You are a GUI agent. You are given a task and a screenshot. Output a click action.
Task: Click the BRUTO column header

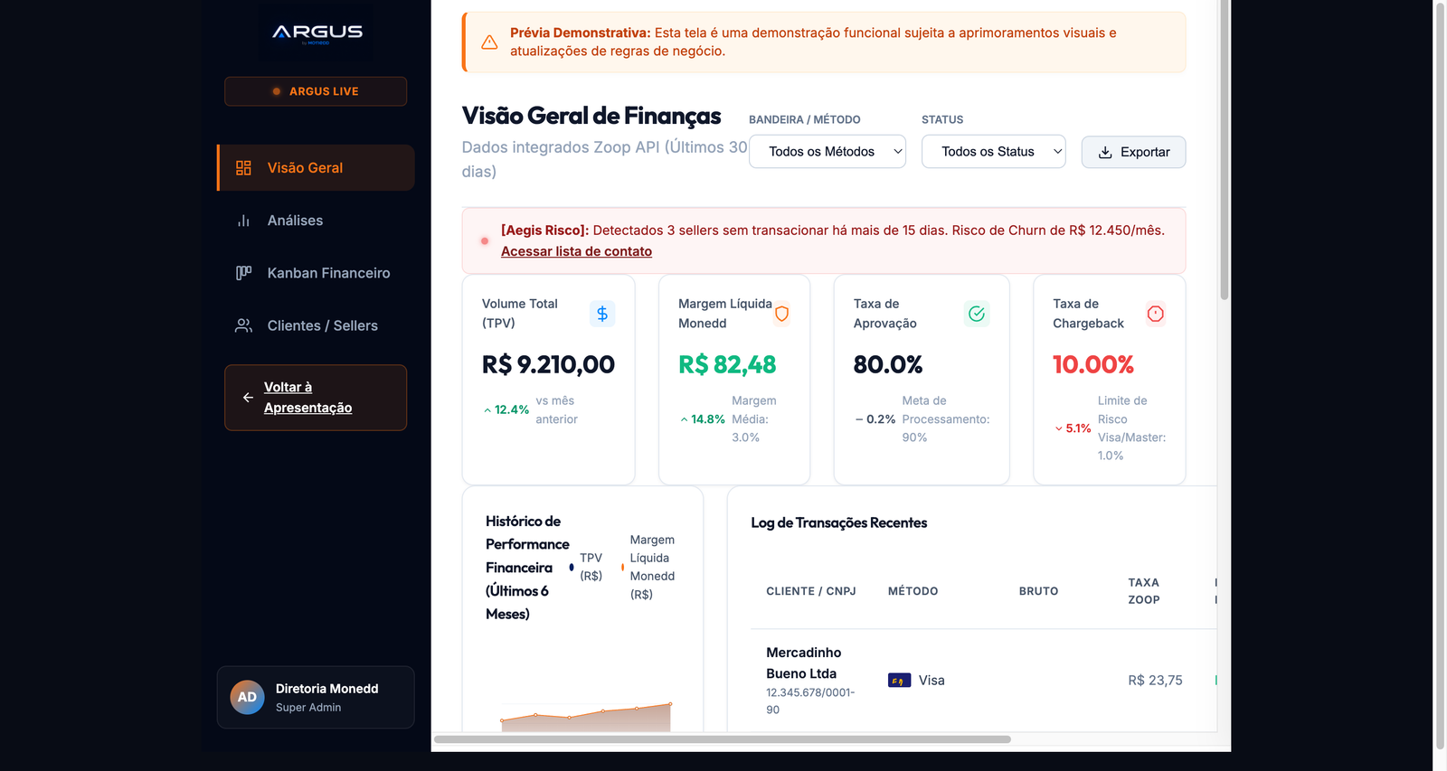click(x=1038, y=591)
